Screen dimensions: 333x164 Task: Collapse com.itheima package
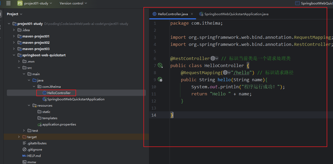pos(34,86)
